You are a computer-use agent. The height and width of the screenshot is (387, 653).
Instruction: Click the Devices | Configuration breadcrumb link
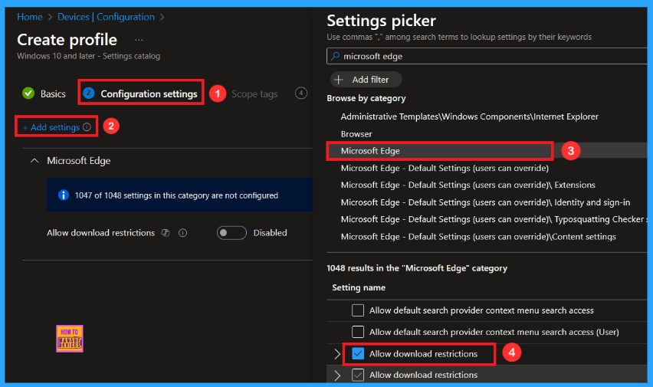click(106, 17)
